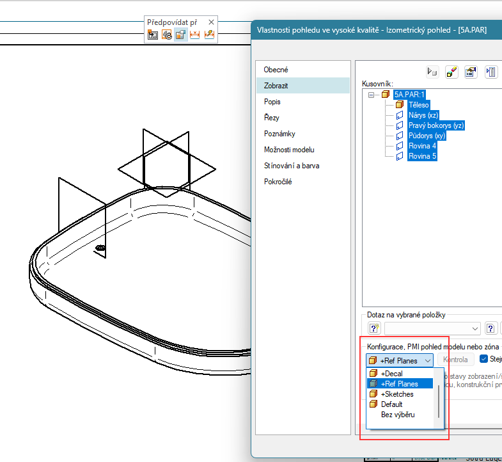Open the Dotaz na vybrané položky dropdown

tap(475, 328)
